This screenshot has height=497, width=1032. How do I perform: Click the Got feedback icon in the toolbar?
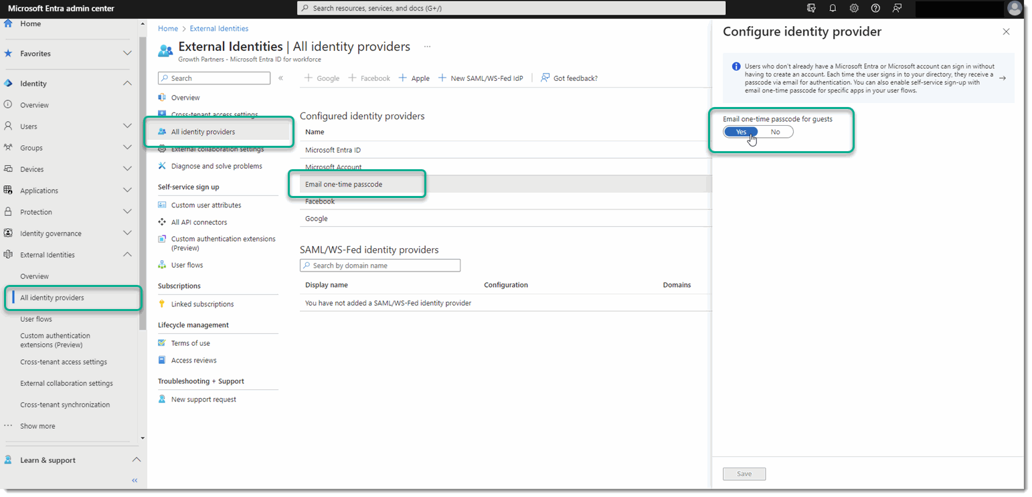coord(545,78)
